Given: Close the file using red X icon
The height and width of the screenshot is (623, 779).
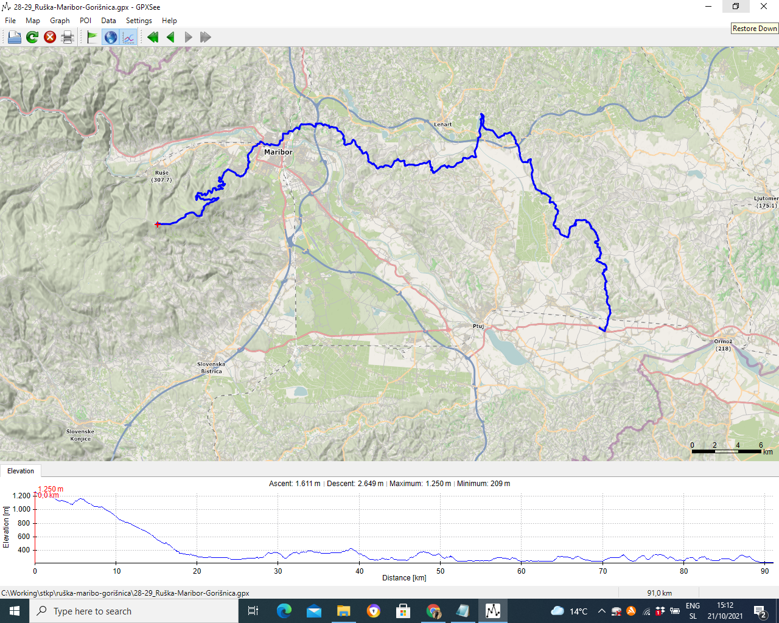Looking at the screenshot, I should [x=50, y=37].
